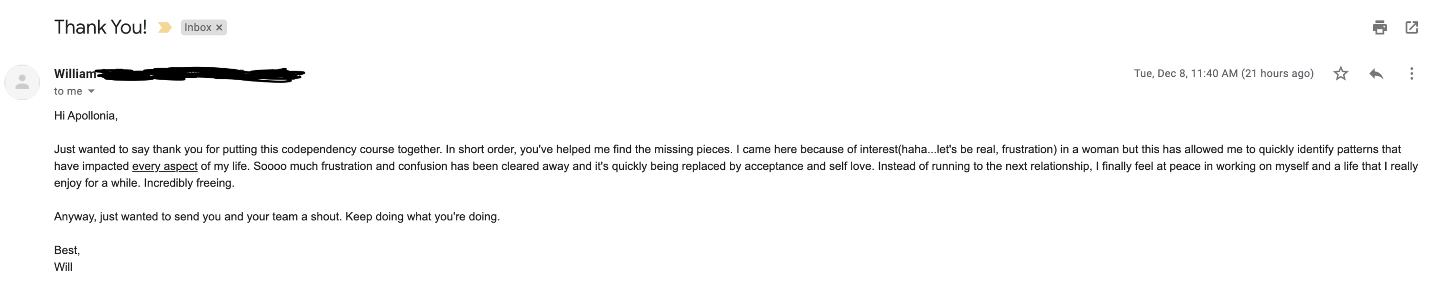Click the 'Keep doing what you're doing' sentence
Viewport: 1434px width, 301px height.
(x=423, y=217)
